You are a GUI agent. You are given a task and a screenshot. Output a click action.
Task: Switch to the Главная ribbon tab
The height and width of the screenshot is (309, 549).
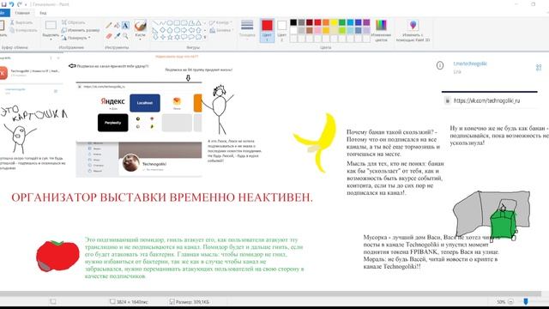pyautogui.click(x=22, y=13)
